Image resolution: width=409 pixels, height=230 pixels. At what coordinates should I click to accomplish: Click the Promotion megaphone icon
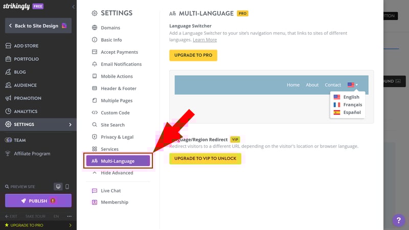click(8, 98)
